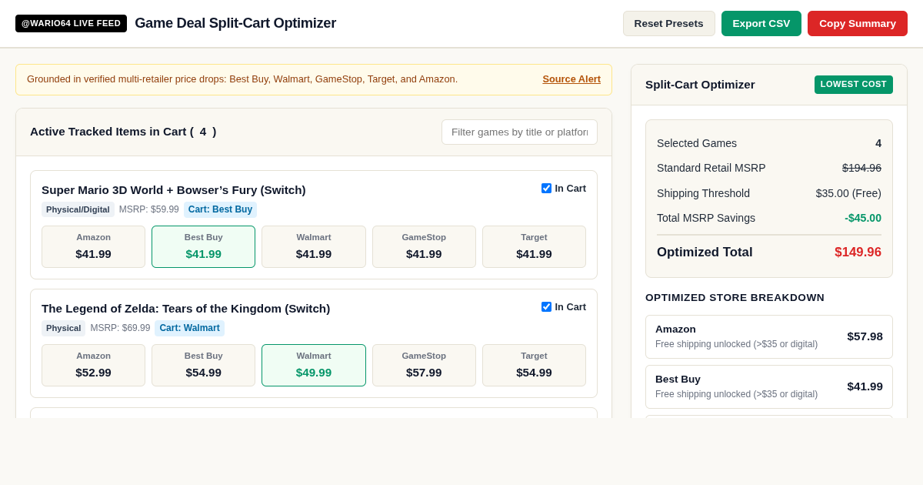The width and height of the screenshot is (923, 485).
Task: Select Target price for Super Mario 3D World
Action: 534,246
